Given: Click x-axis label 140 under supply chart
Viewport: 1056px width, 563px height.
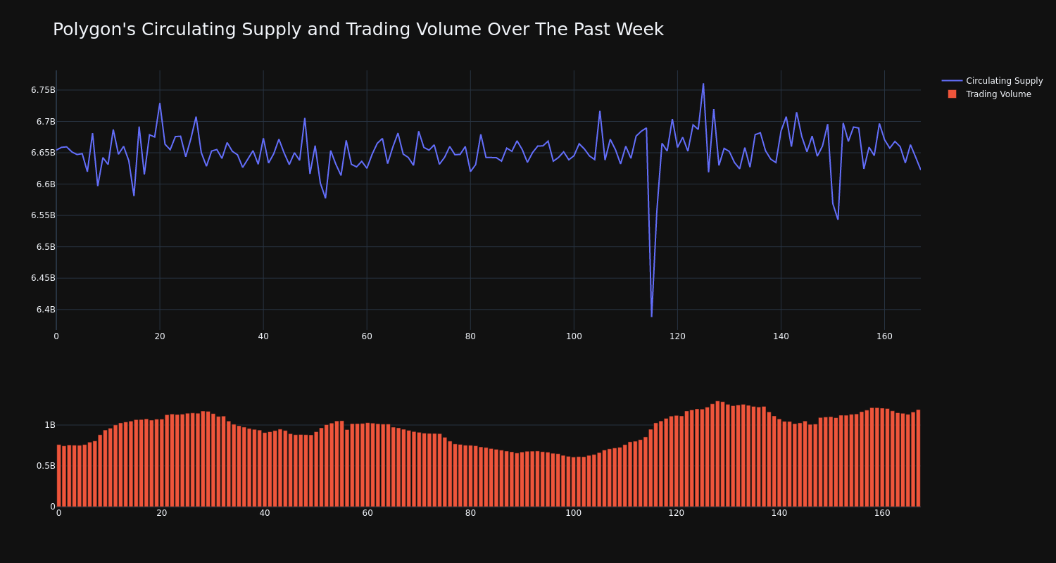Looking at the screenshot, I should [x=781, y=336].
